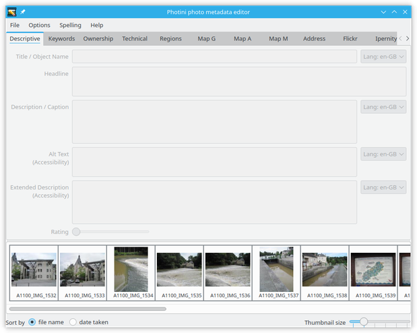417x333 pixels.
Task: Open the Spelling menu
Action: 70,26
